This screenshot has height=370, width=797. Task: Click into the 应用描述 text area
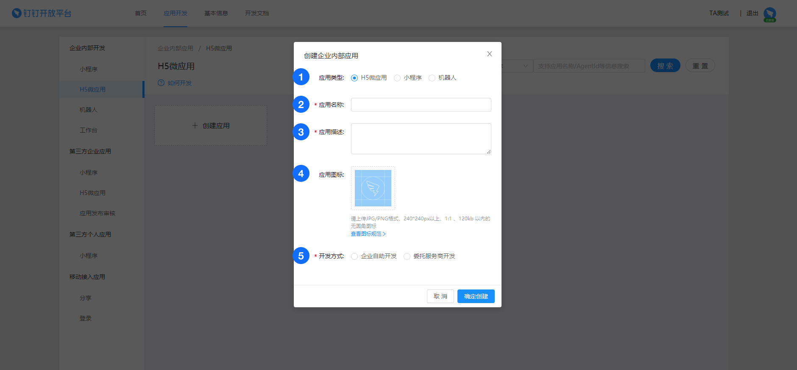[421, 139]
